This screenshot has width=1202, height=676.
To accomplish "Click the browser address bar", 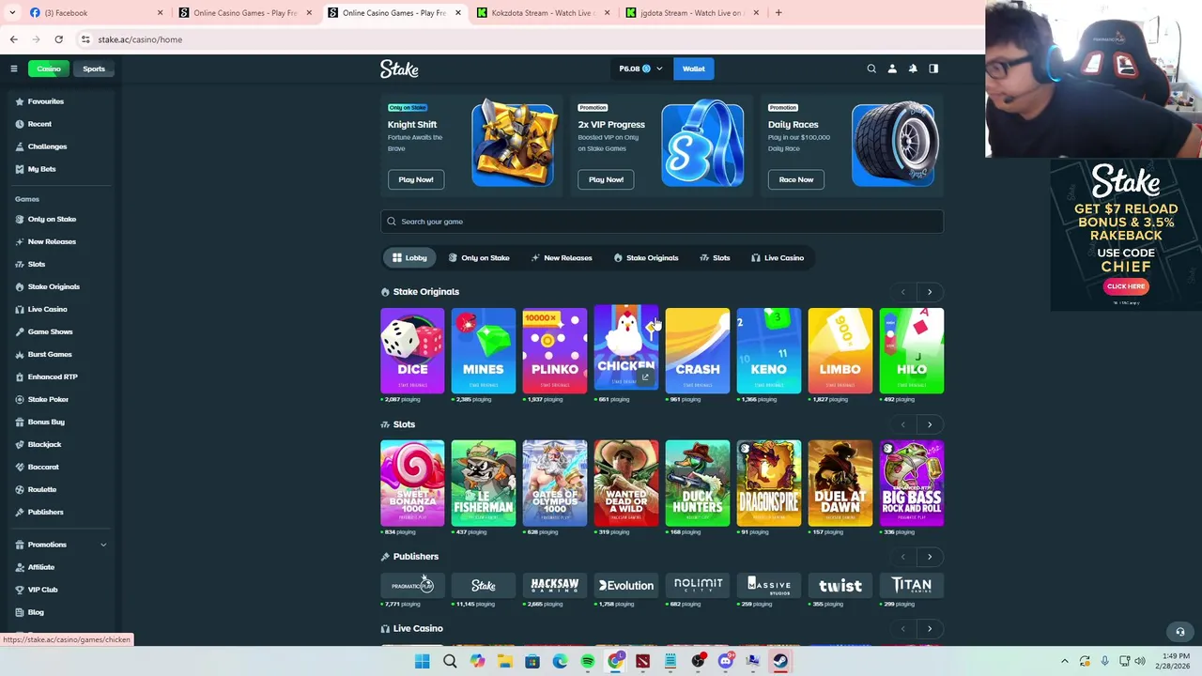I will (526, 39).
